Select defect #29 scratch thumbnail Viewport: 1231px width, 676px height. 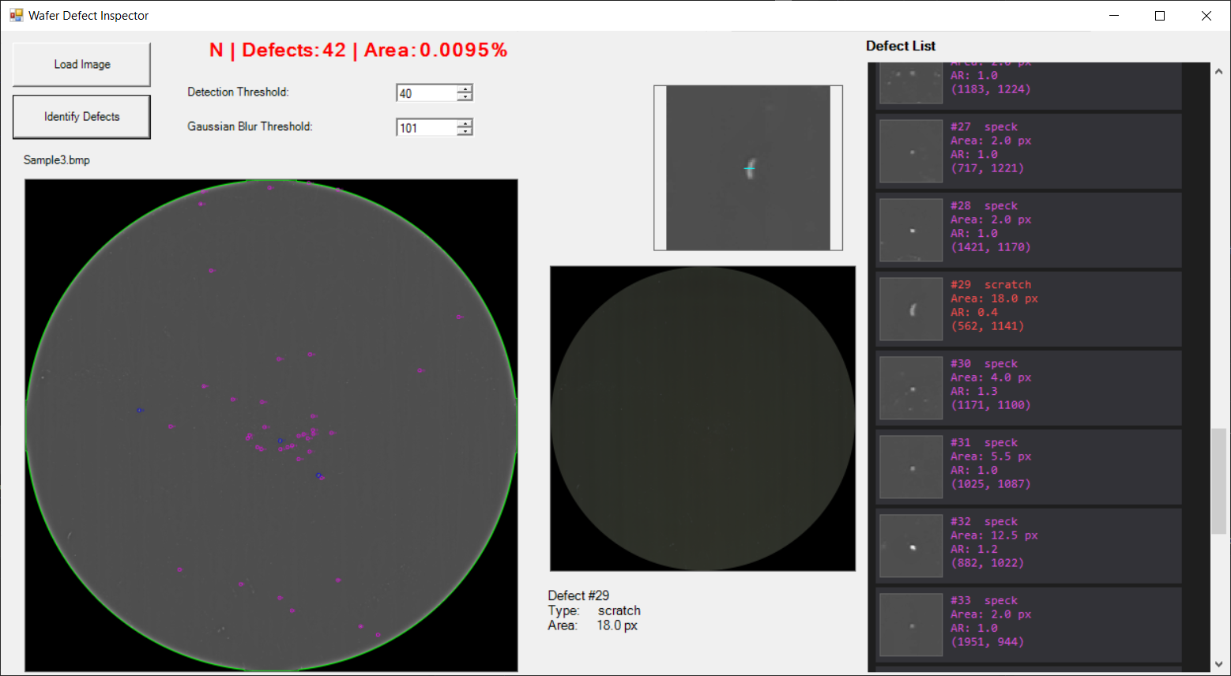(911, 309)
